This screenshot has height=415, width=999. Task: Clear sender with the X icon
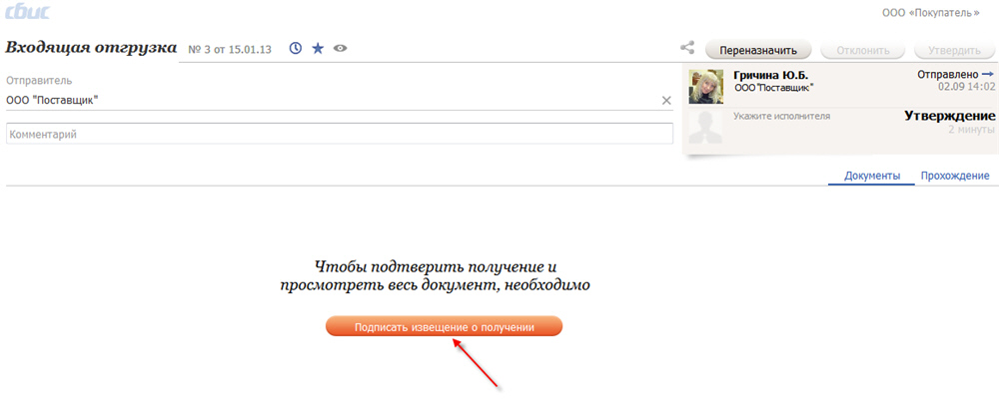666,100
